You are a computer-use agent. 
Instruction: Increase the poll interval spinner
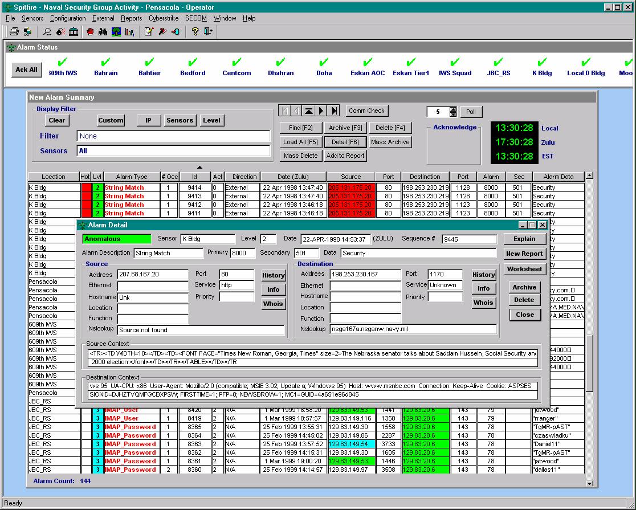453,109
